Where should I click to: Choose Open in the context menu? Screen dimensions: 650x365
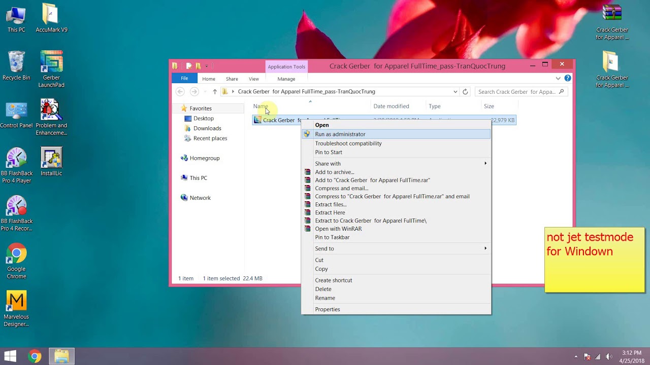[x=396, y=125]
